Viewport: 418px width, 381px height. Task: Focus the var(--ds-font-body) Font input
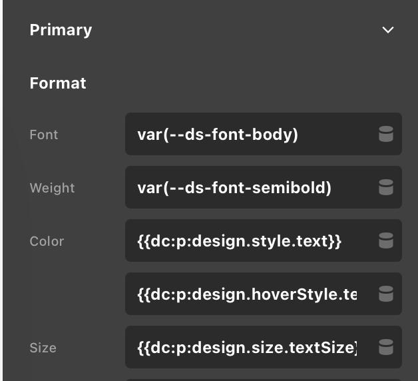click(246, 135)
